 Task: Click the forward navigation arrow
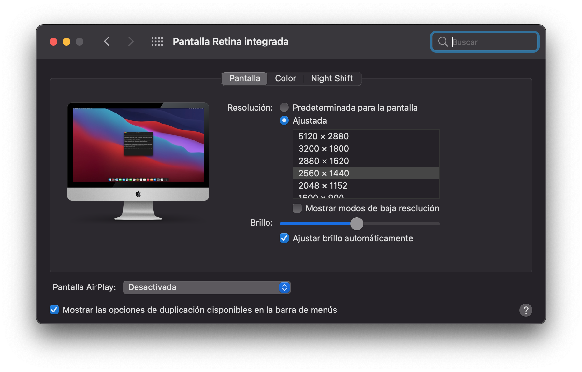(x=131, y=42)
